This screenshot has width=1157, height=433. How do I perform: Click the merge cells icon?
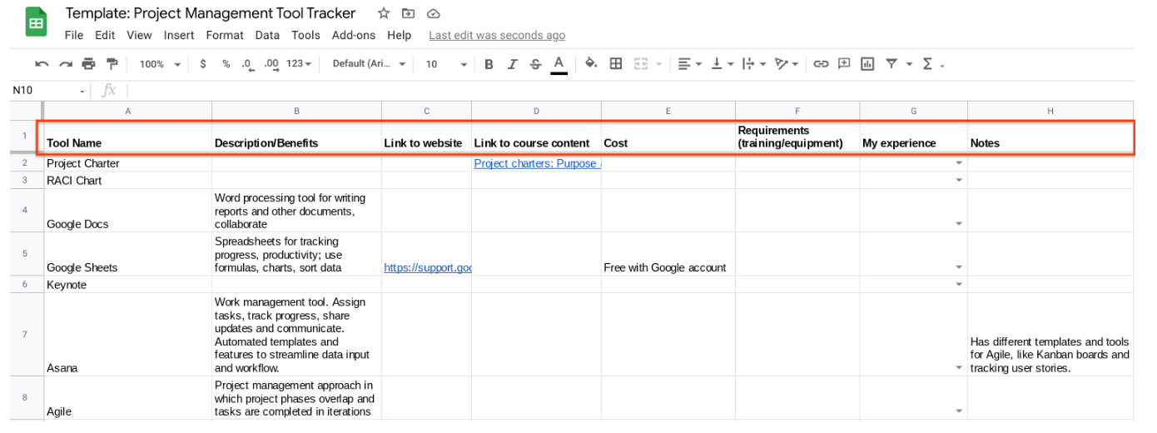point(641,64)
